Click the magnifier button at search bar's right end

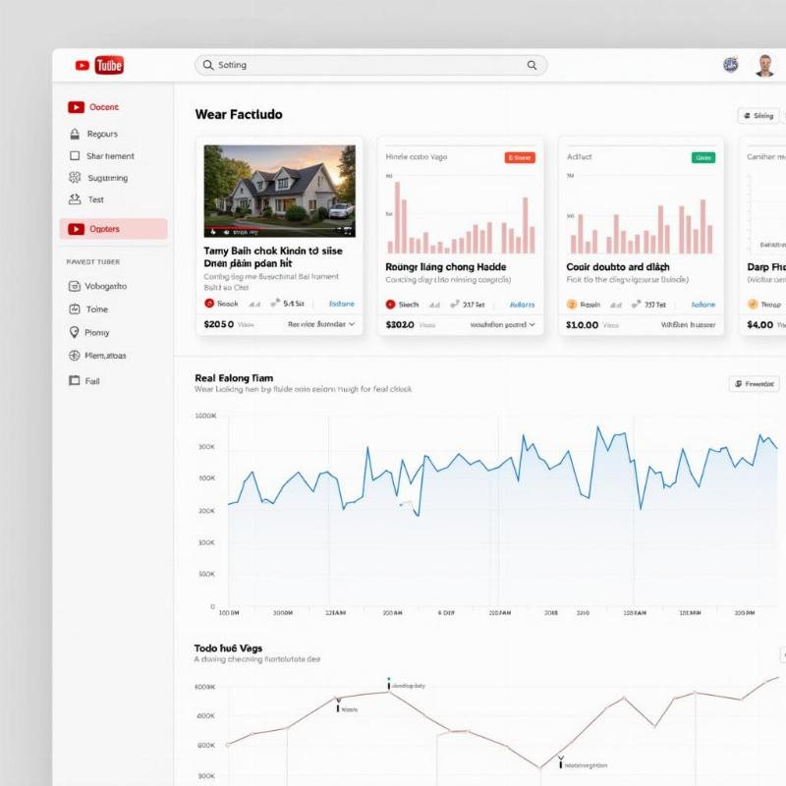coord(532,65)
